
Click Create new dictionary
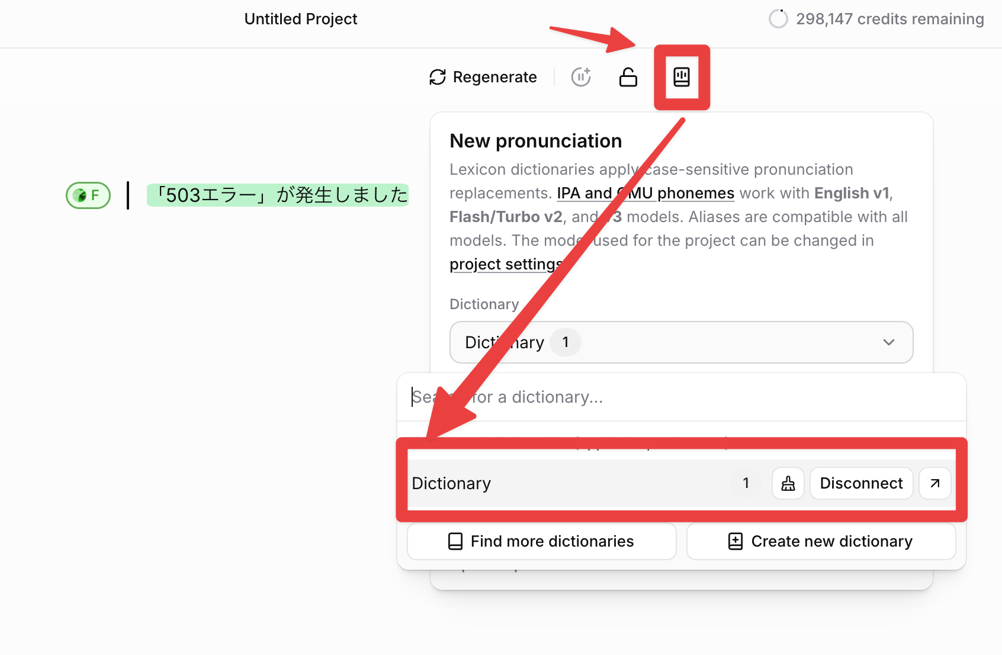tap(821, 541)
